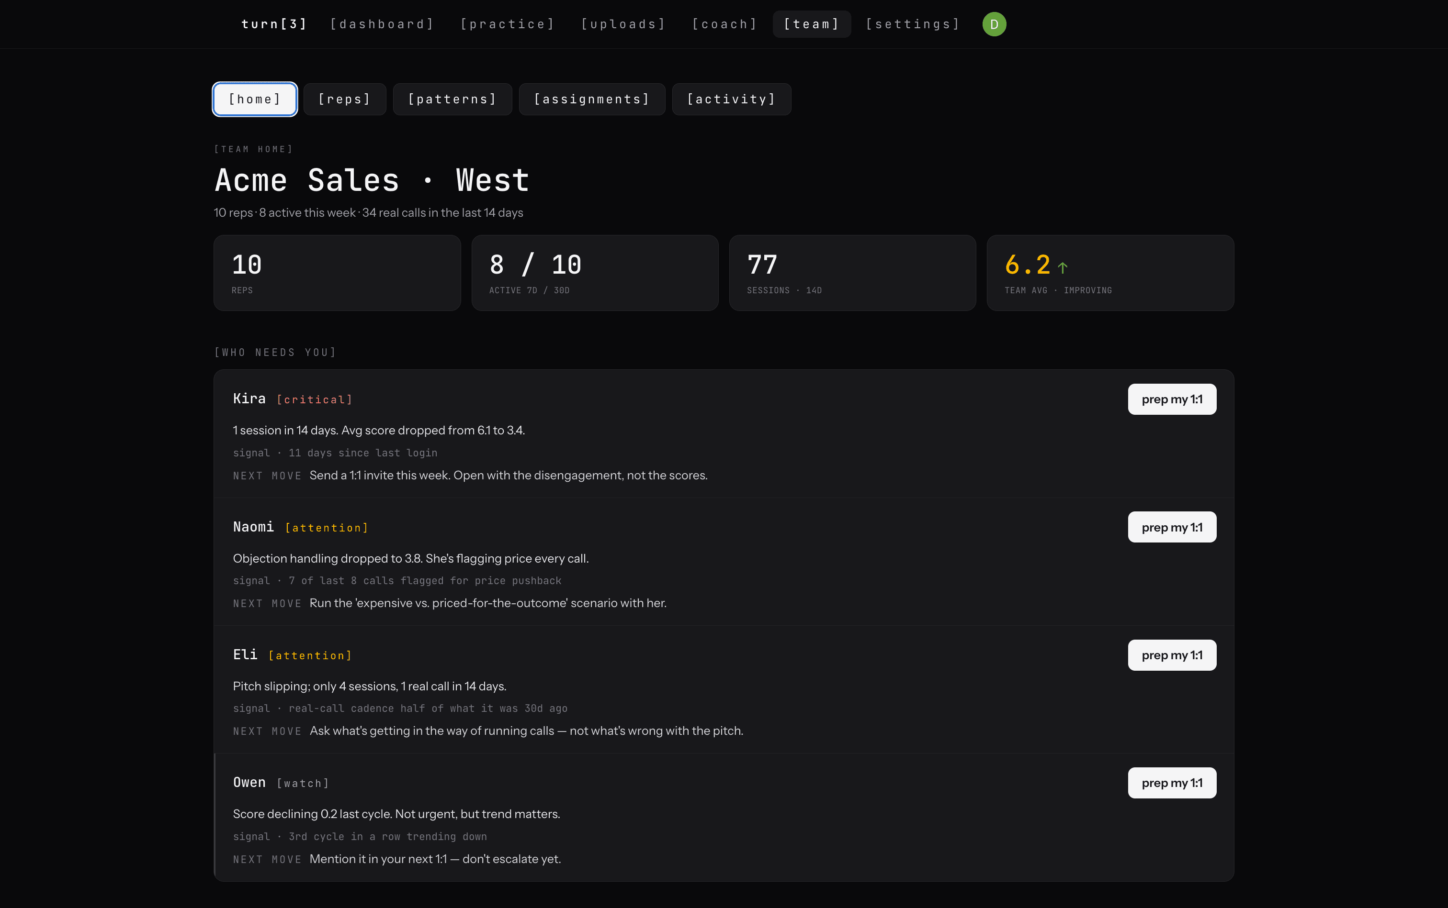1448x908 pixels.
Task: Switch to the [activity] sub-tab
Action: (x=732, y=99)
